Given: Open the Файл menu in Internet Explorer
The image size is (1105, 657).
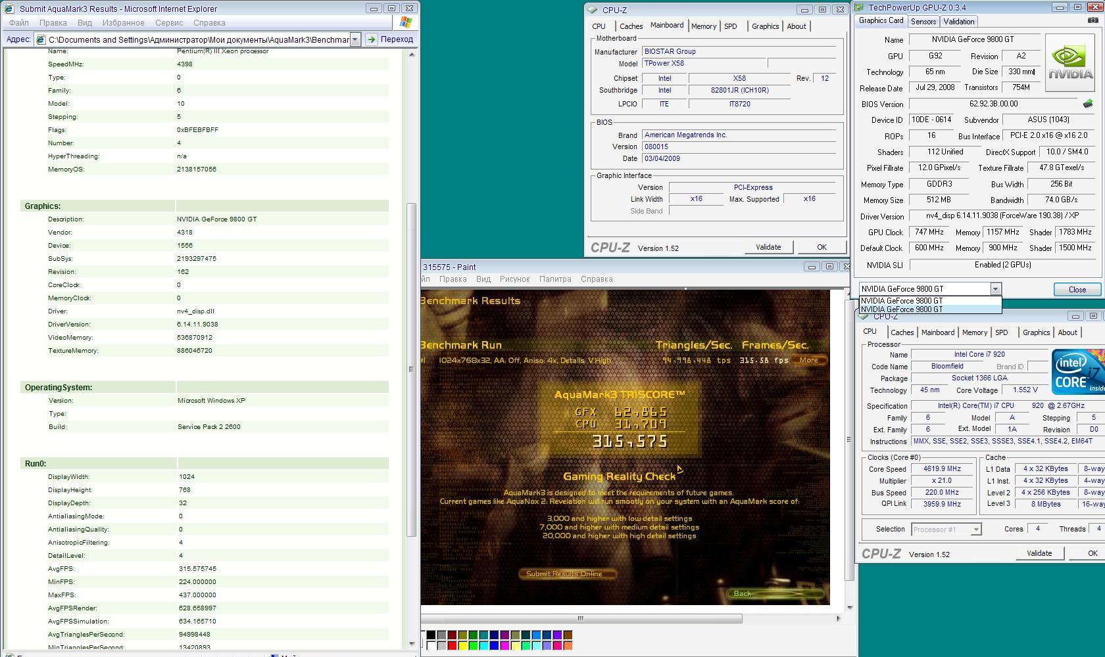Looking at the screenshot, I should (19, 22).
